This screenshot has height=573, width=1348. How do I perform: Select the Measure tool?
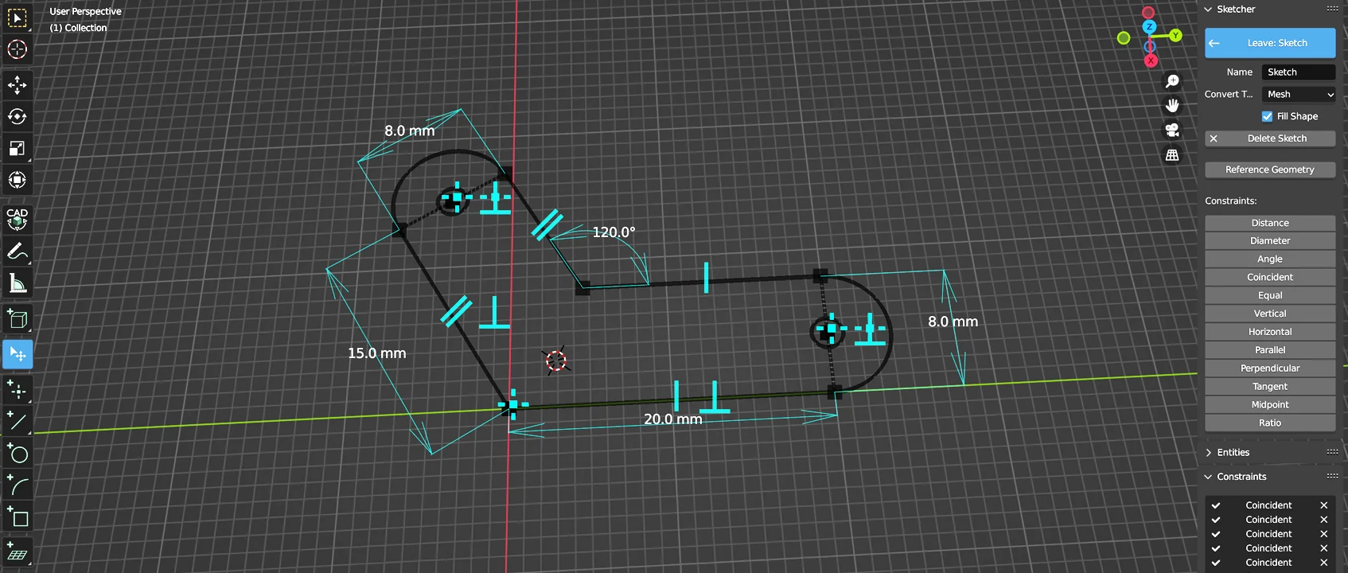click(17, 283)
